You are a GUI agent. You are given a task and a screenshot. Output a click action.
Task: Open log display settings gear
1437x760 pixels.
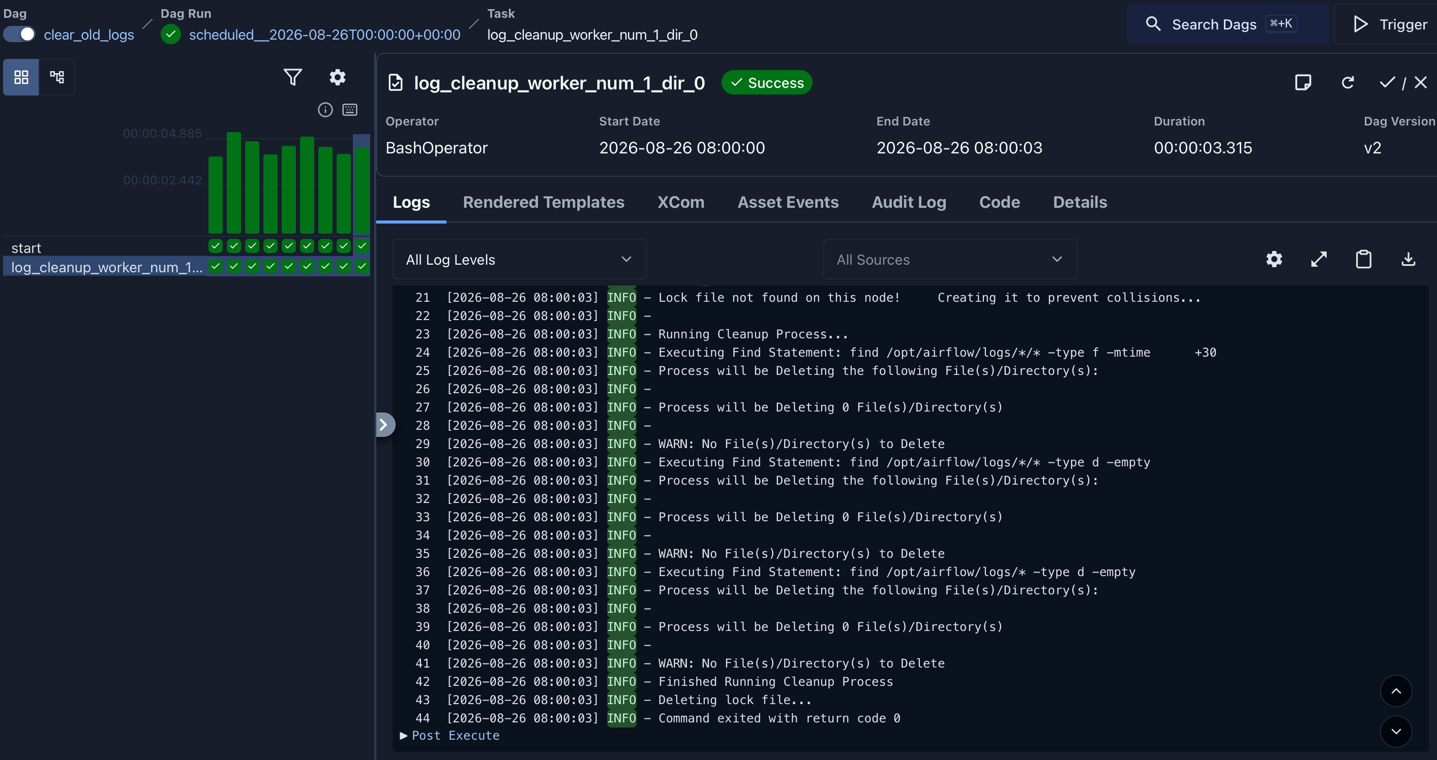coord(1274,259)
